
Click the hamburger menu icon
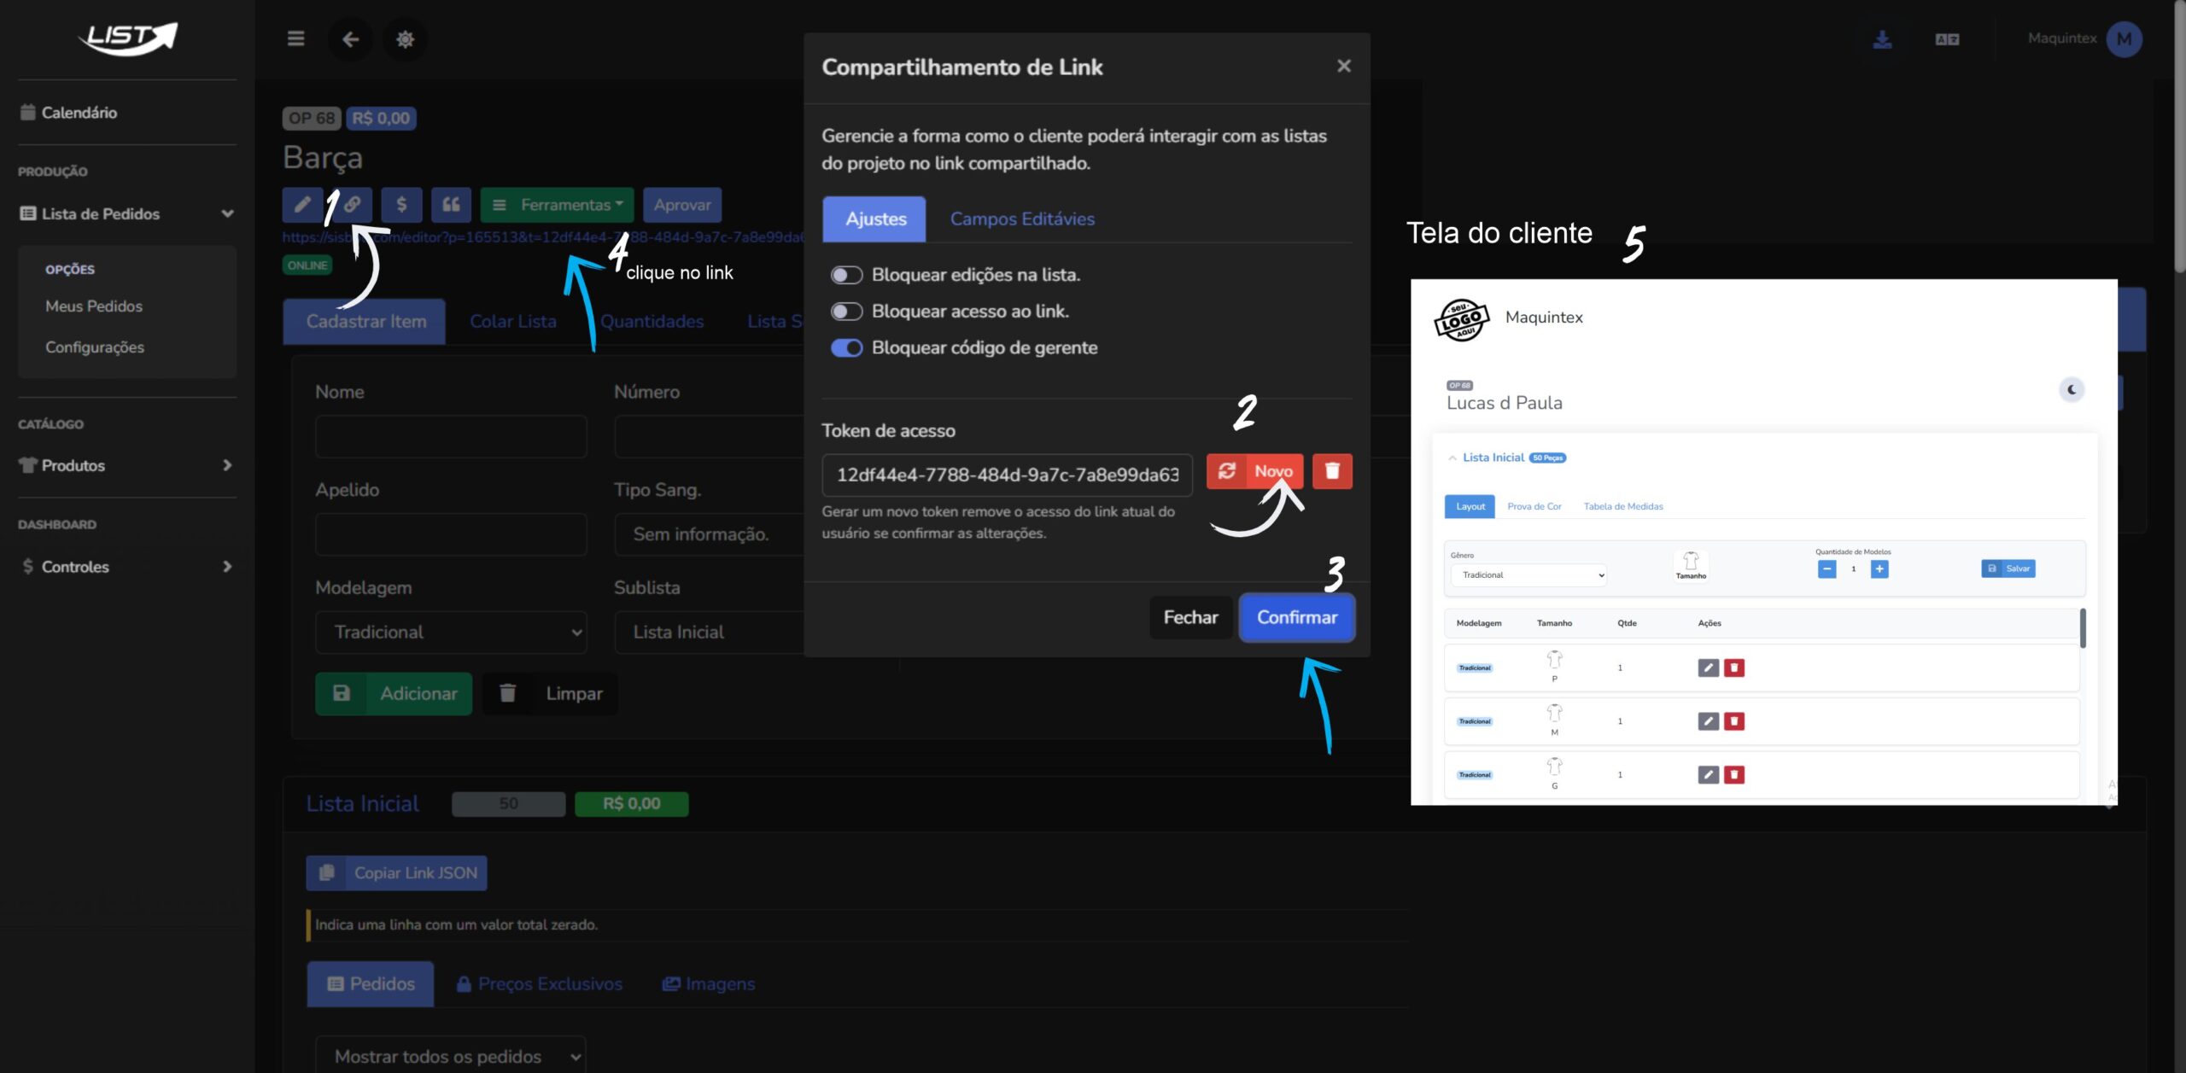pyautogui.click(x=295, y=38)
